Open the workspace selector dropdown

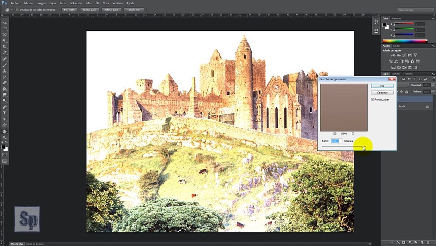415,10
